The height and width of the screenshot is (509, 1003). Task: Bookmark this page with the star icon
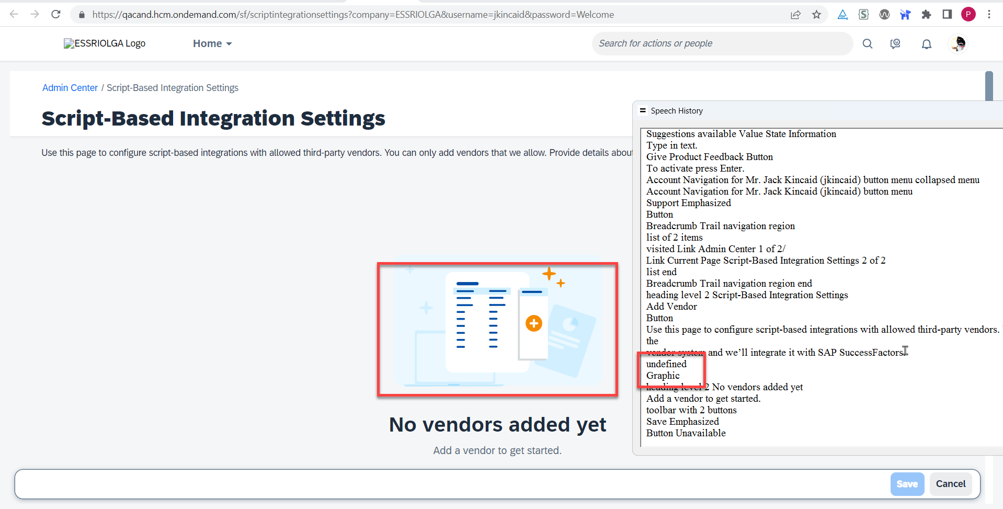(x=817, y=14)
